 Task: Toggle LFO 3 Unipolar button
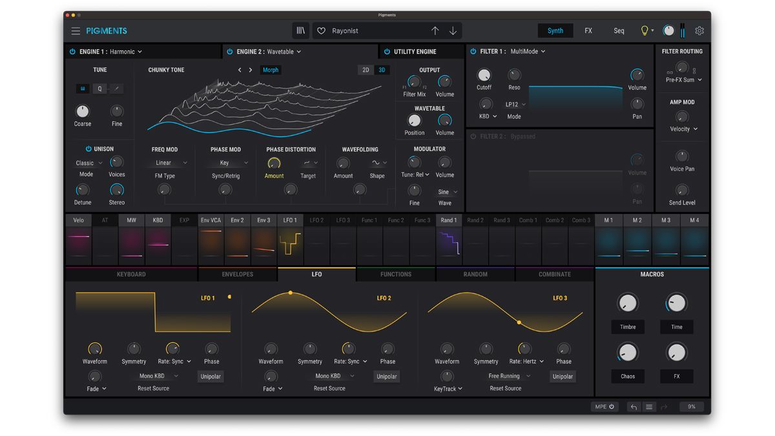(563, 377)
